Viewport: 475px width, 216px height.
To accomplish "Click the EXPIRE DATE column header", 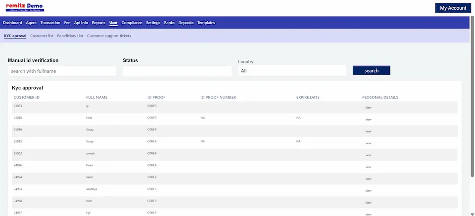I will 308,97.
